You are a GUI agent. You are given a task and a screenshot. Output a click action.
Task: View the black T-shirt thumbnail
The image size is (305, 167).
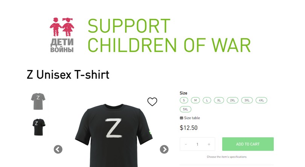(38, 127)
